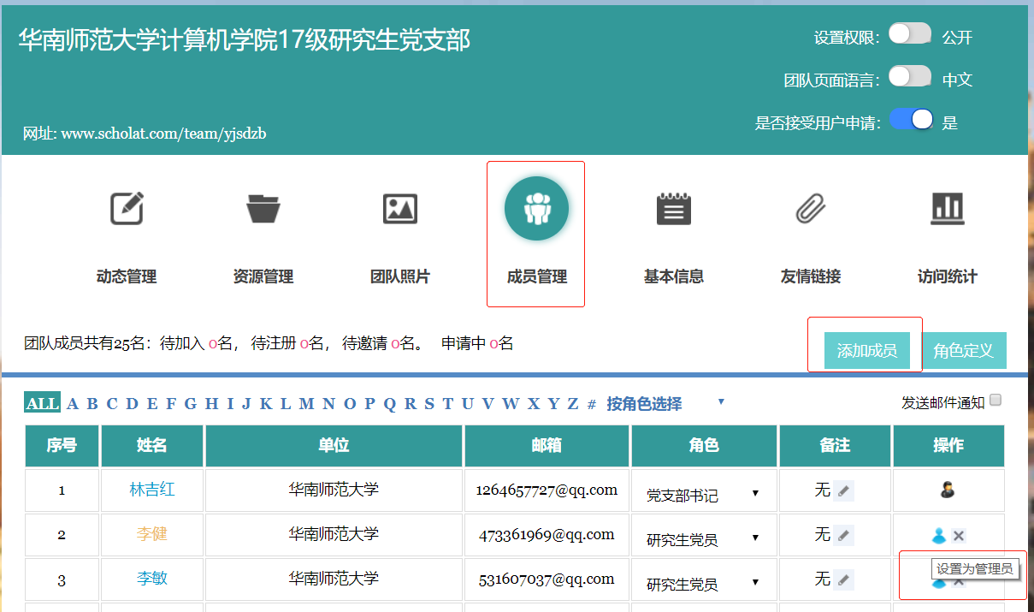This screenshot has height=612, width=1034.
Task: Edit 备注 pencil for 林吉红 row
Action: pos(844,490)
